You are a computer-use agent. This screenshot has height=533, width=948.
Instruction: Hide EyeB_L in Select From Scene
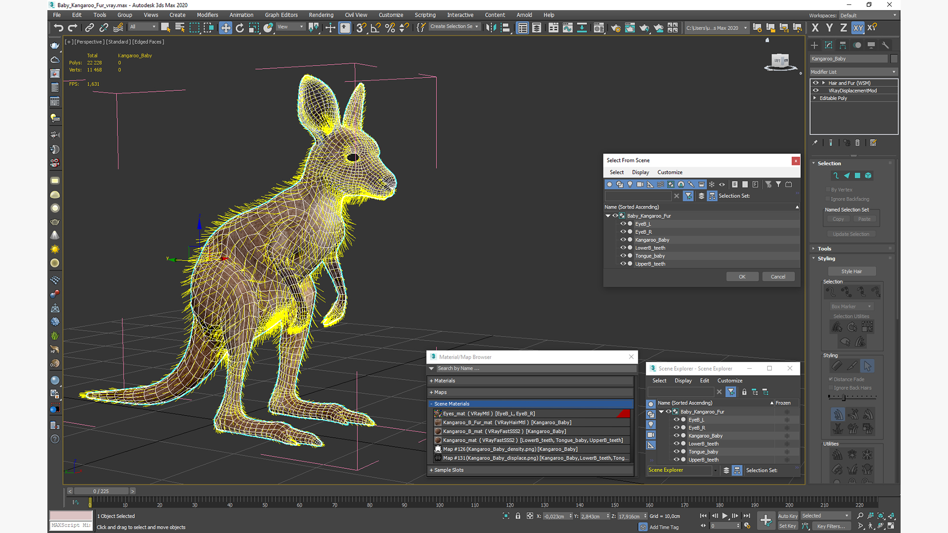[623, 224]
